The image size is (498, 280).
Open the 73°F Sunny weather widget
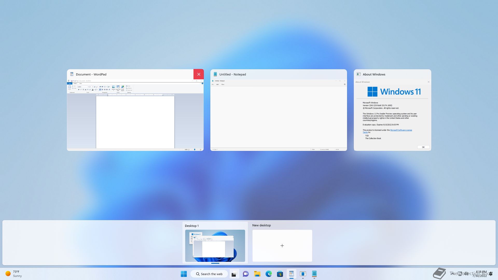click(14, 274)
